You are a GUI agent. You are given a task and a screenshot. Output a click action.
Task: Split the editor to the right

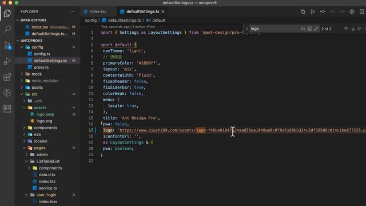(362, 11)
